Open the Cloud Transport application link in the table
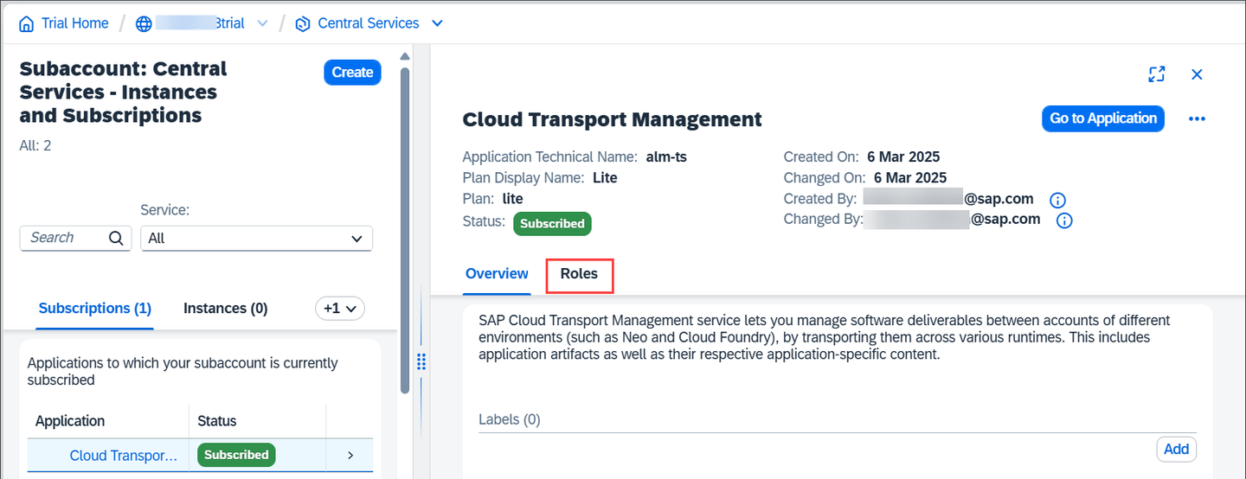This screenshot has width=1246, height=479. [124, 456]
